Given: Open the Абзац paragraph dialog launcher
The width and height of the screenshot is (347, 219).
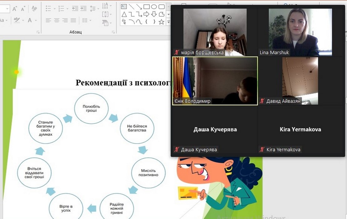Looking at the screenshot, I should click(x=113, y=32).
